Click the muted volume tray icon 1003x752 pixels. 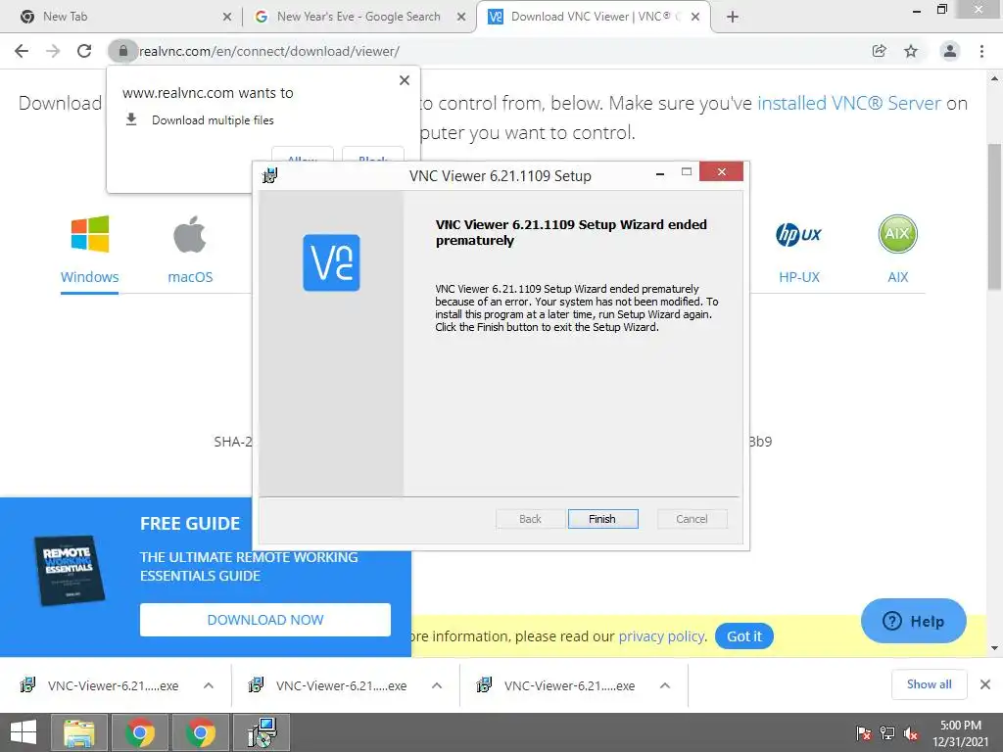tap(911, 733)
